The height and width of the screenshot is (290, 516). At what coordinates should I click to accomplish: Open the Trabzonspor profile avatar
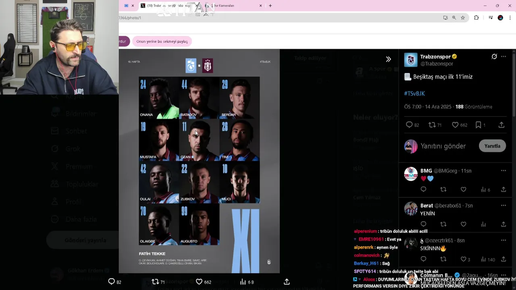(411, 60)
